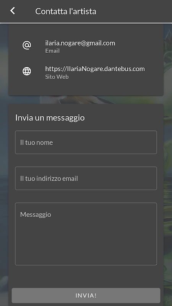Viewport: 172px width, 306px height.
Task: Focus the "Il tuo nome" field
Action: point(86,142)
